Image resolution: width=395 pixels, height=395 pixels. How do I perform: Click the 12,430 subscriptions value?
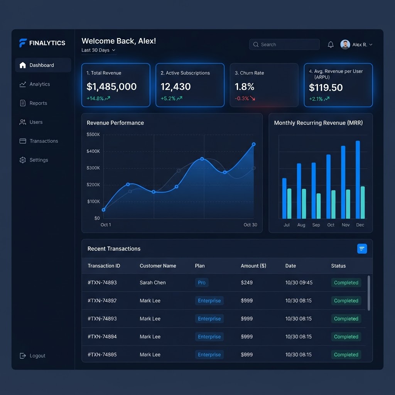(x=176, y=87)
